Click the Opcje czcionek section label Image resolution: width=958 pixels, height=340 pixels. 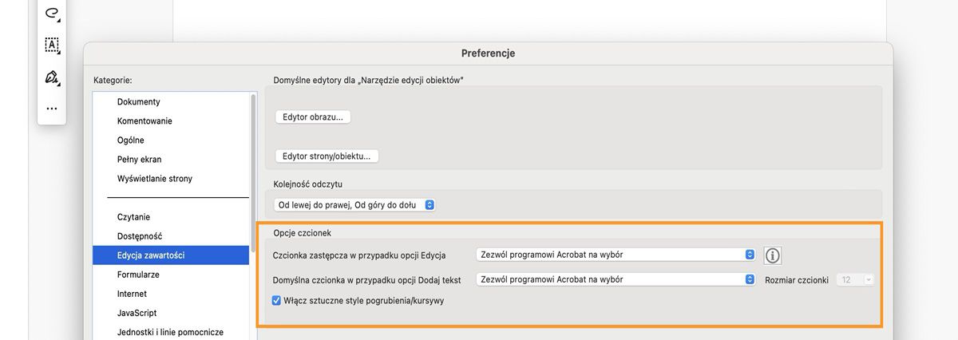point(303,232)
